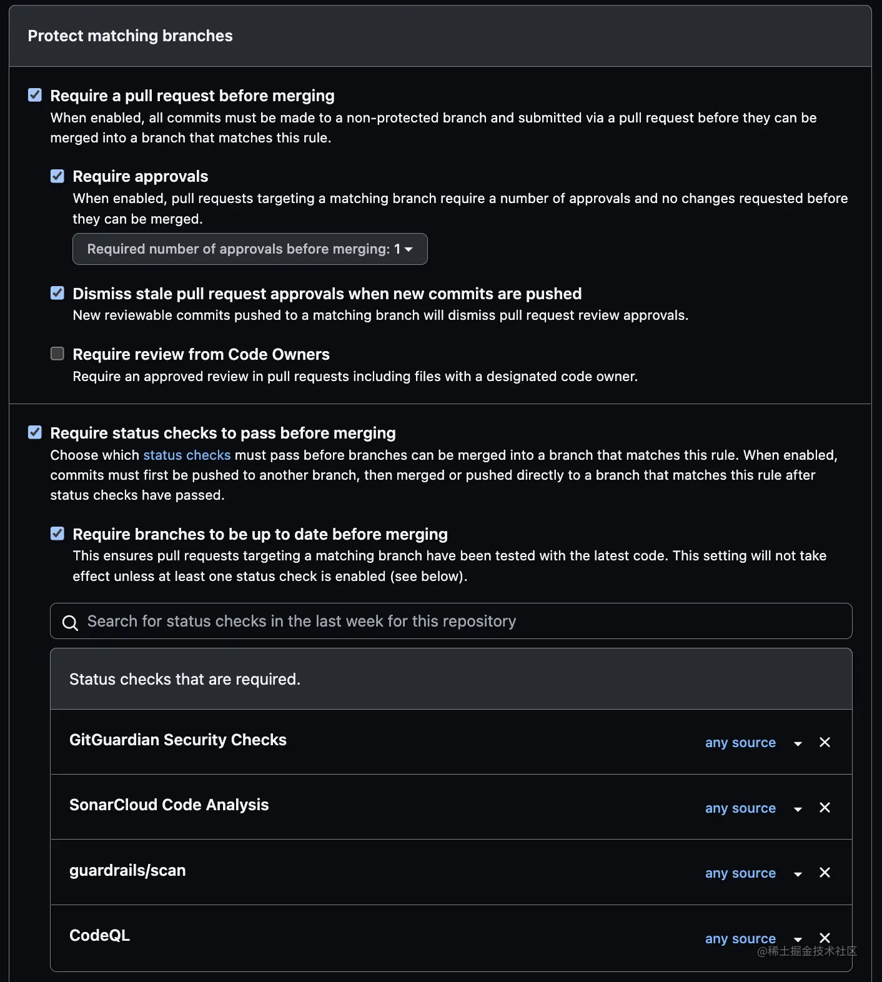Image resolution: width=882 pixels, height=982 pixels.
Task: Open the status checks documentation link
Action: click(x=187, y=455)
